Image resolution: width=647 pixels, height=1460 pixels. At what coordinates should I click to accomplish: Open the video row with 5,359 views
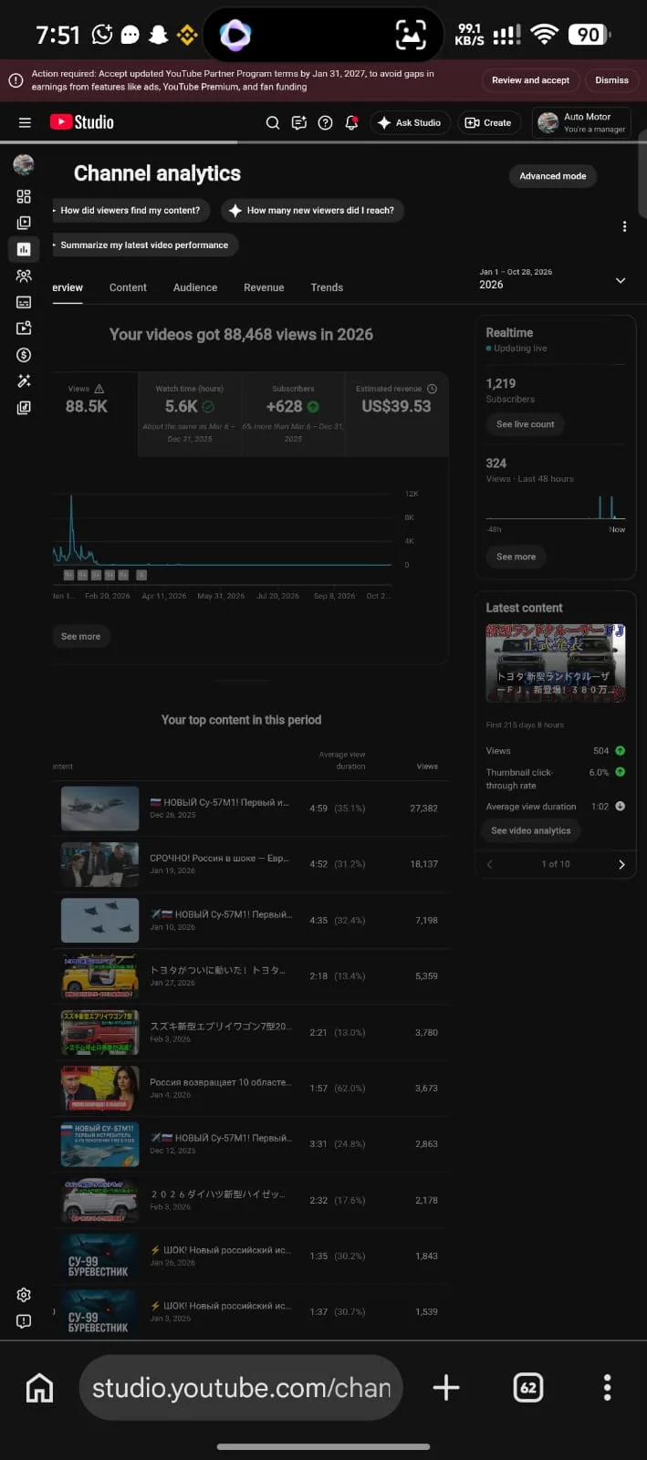pos(251,976)
